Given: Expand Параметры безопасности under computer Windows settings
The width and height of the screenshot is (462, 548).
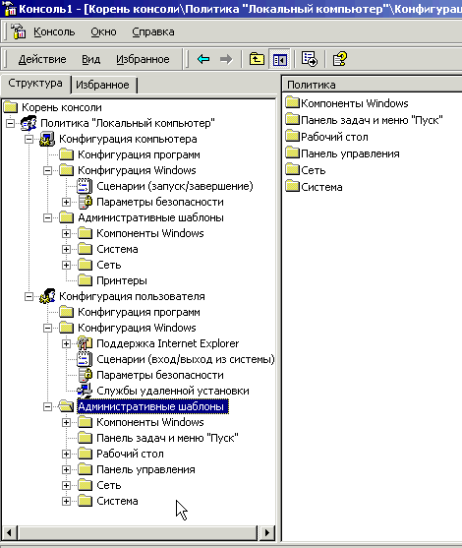Looking at the screenshot, I should (66, 202).
